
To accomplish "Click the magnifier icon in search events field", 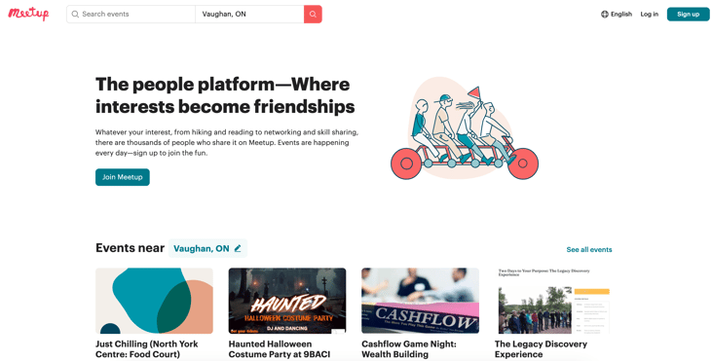I will click(75, 14).
